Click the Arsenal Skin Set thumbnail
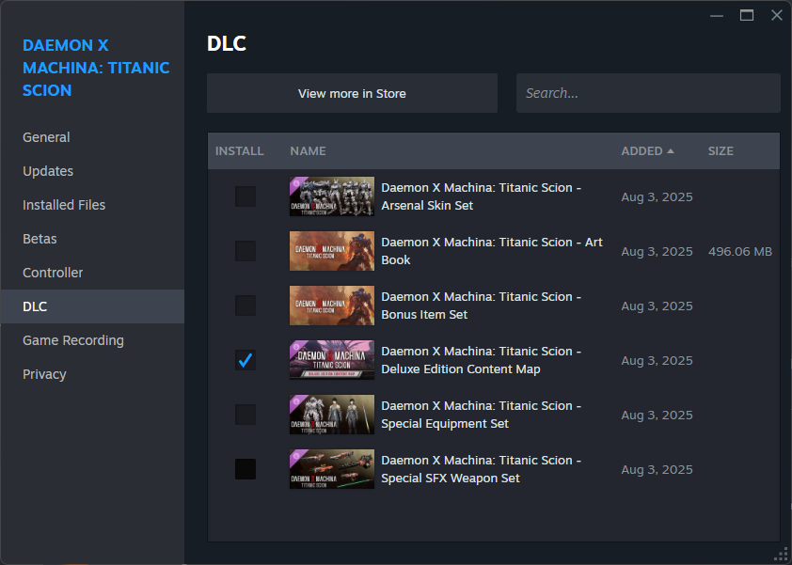This screenshot has width=792, height=565. pyautogui.click(x=332, y=196)
